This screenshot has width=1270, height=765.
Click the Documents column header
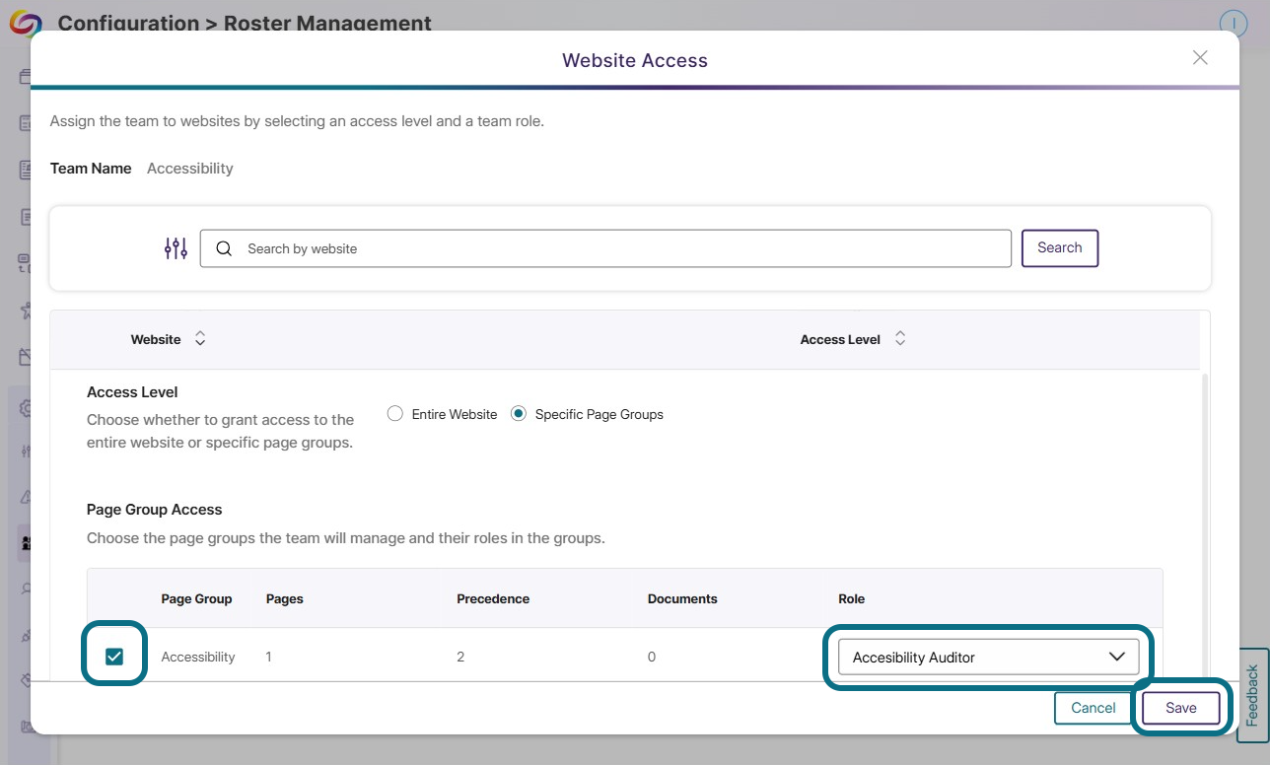[x=682, y=598]
